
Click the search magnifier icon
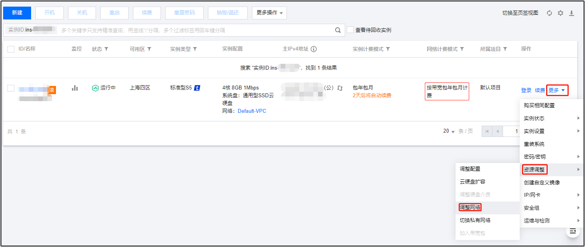338,30
